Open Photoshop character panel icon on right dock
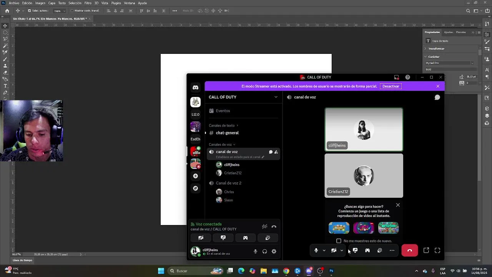The height and width of the screenshot is (277, 492). pyautogui.click(x=487, y=70)
